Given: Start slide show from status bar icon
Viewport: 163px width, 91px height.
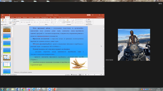Looking at the screenshot, I should 89,75.
